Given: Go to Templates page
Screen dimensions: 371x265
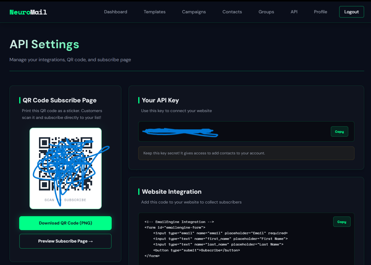Looking at the screenshot, I should coord(154,12).
